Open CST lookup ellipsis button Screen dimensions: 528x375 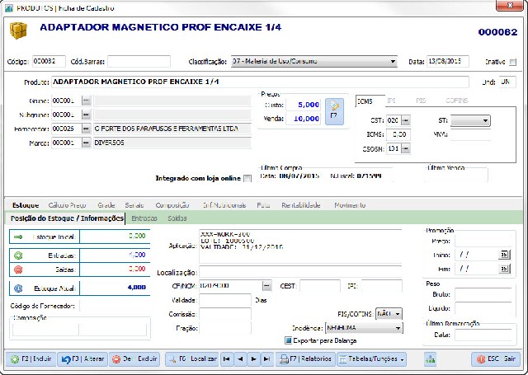point(406,120)
